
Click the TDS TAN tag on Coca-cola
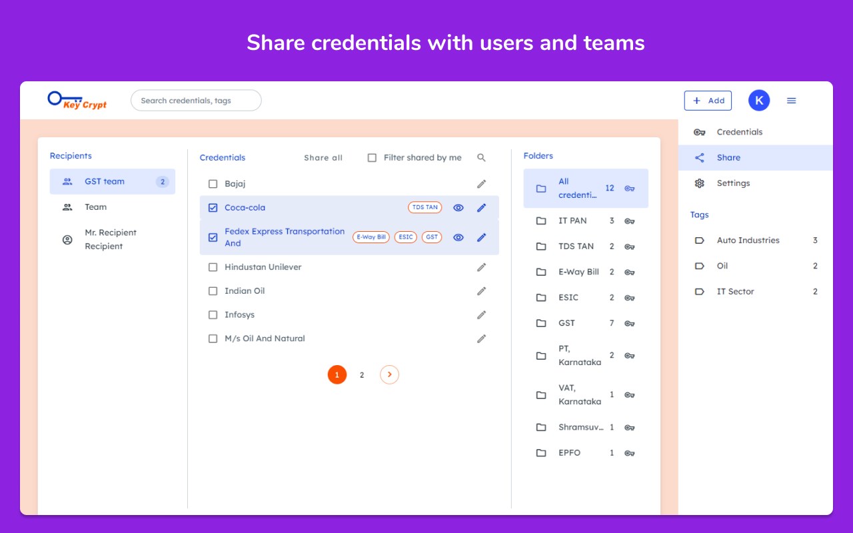(425, 207)
